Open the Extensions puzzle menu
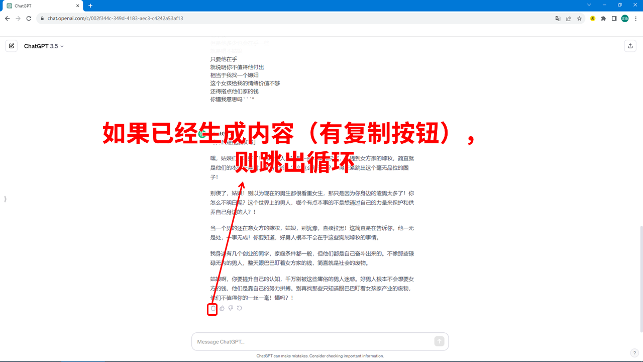The height and width of the screenshot is (362, 643). 603,19
